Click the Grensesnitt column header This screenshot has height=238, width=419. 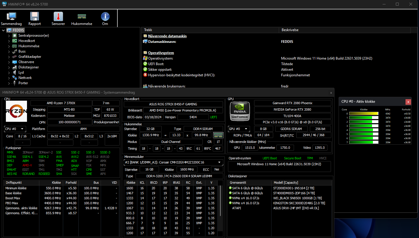click(x=249, y=183)
